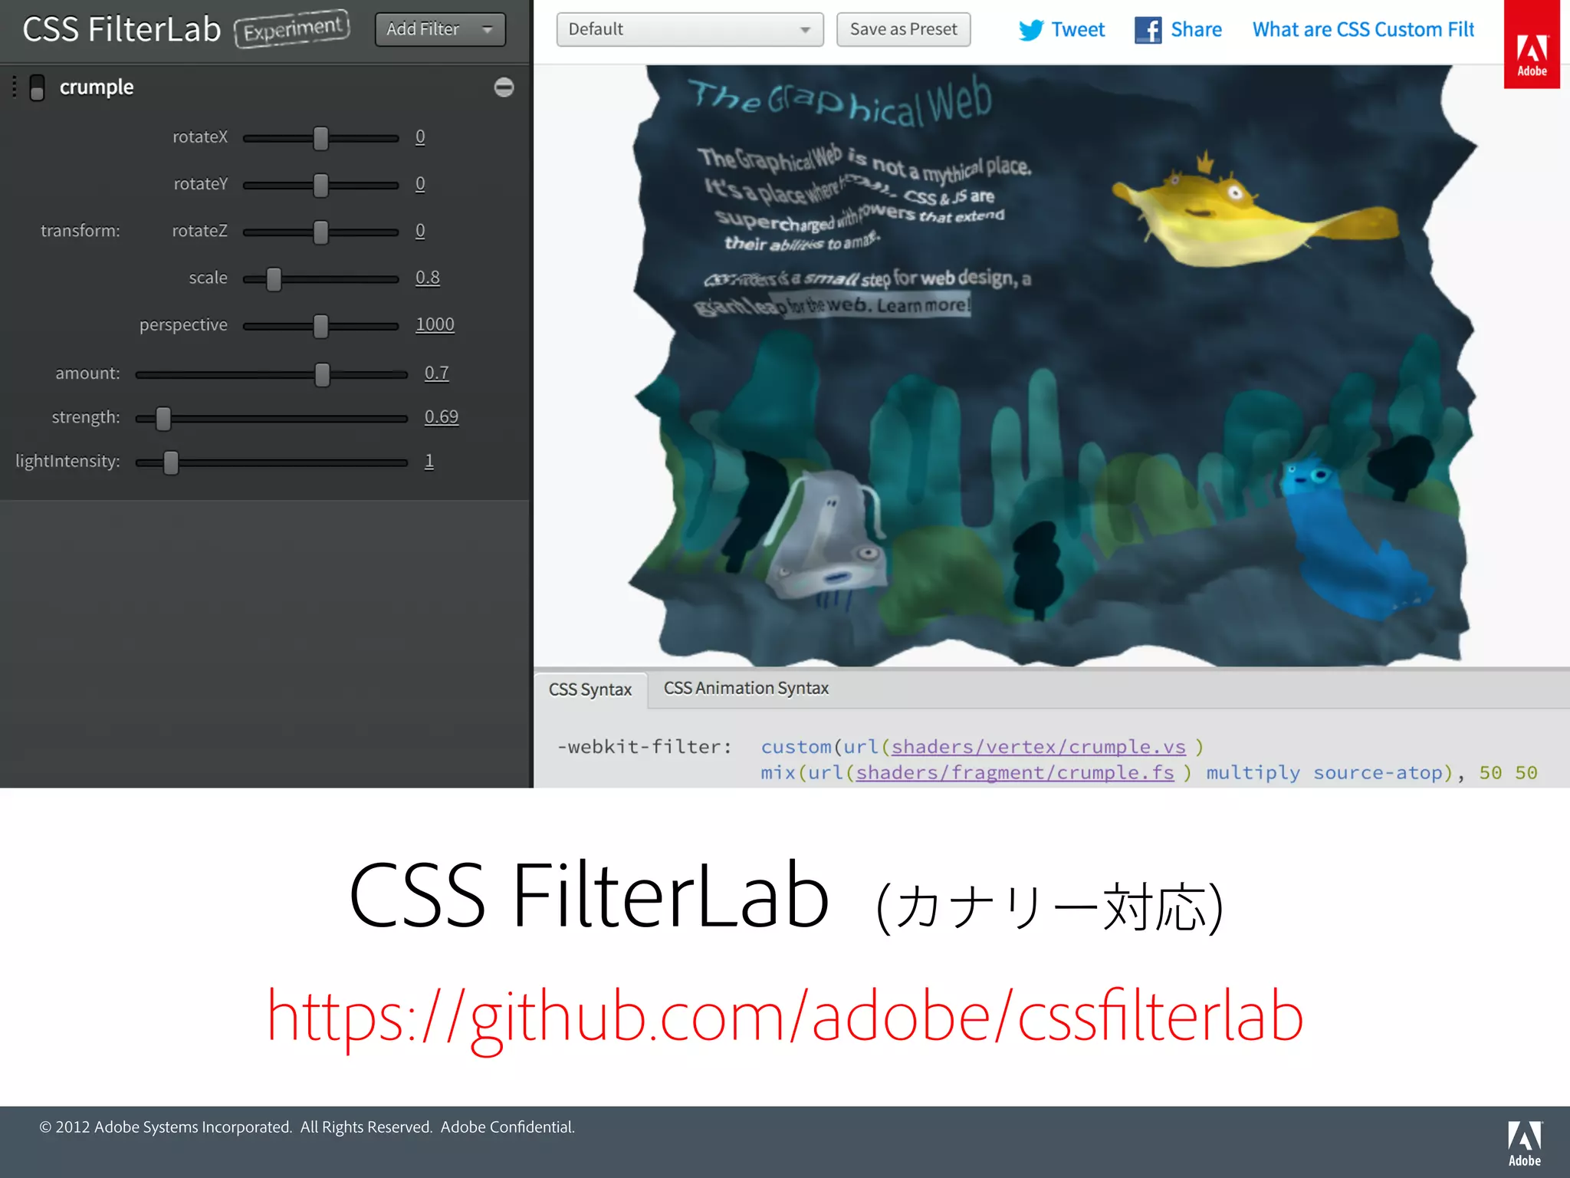Open the shaders/fragment/crumple.fs link
The width and height of the screenshot is (1570, 1178).
tap(1014, 772)
